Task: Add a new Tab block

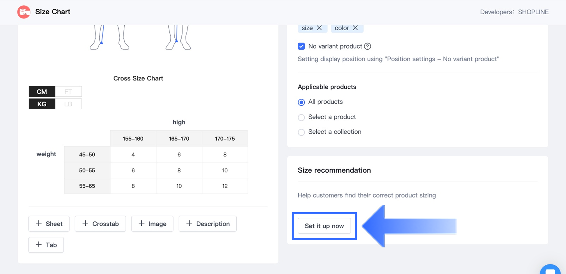Action: 46,245
